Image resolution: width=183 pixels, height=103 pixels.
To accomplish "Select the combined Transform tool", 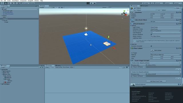I will click(19, 3).
